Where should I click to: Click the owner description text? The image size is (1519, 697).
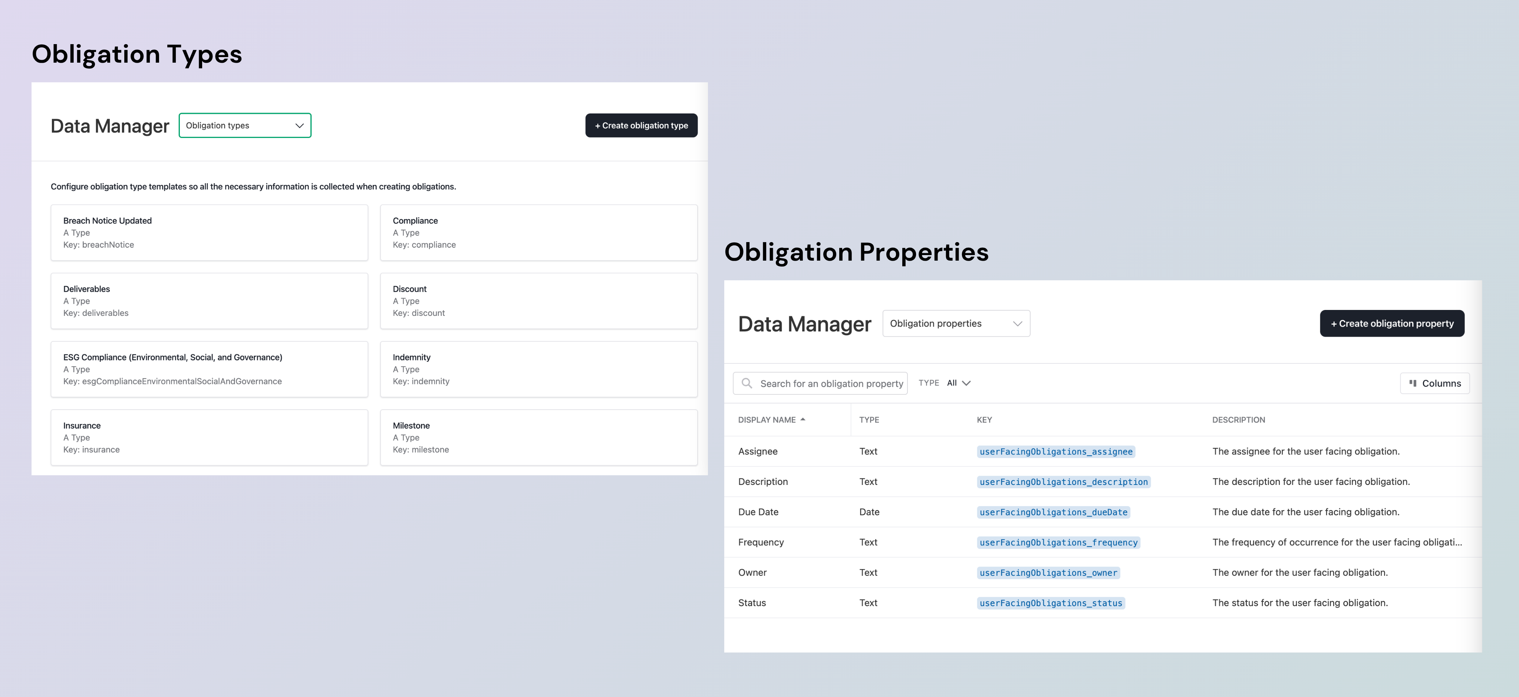(1299, 572)
